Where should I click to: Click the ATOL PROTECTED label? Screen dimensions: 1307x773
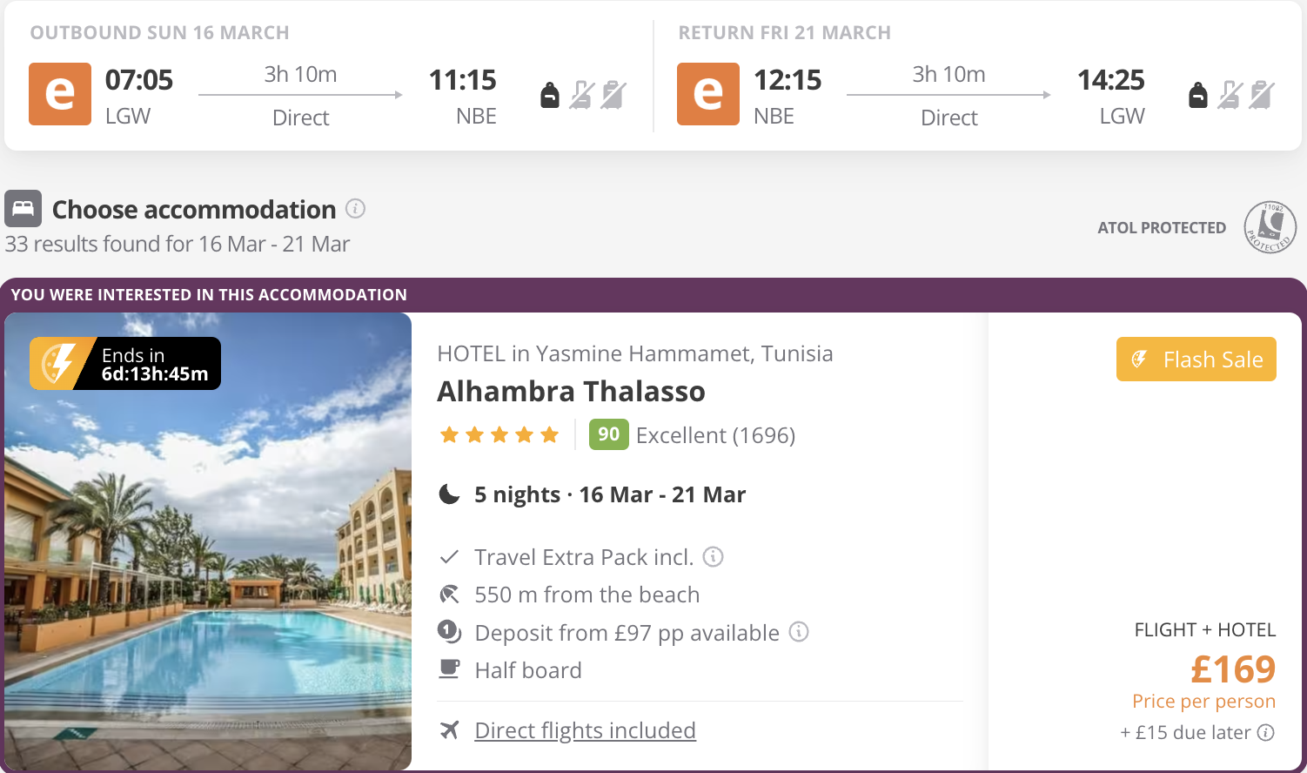1162,228
